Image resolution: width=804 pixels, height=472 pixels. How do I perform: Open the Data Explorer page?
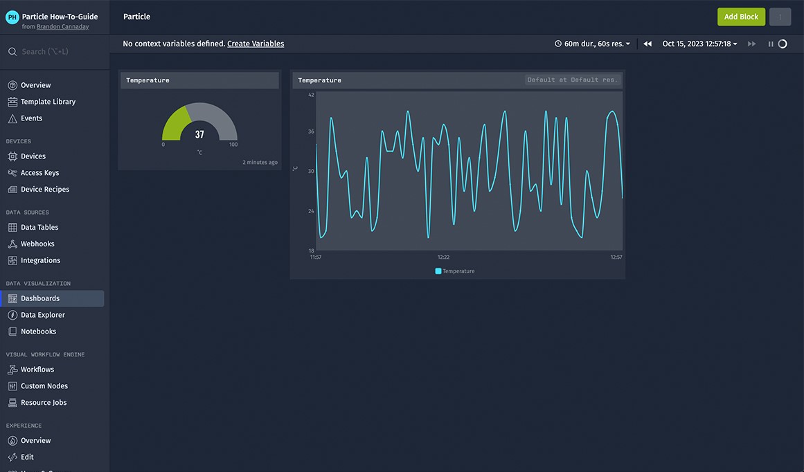(x=42, y=315)
